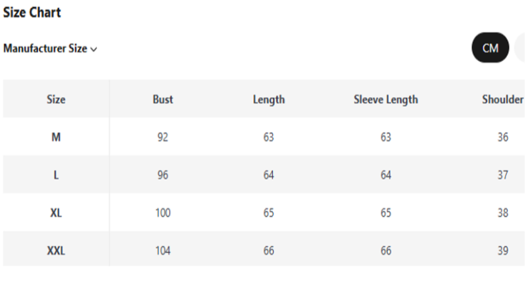The width and height of the screenshot is (526, 285).
Task: Click the chevron next to Manufacturer Size
Action: [x=94, y=49]
